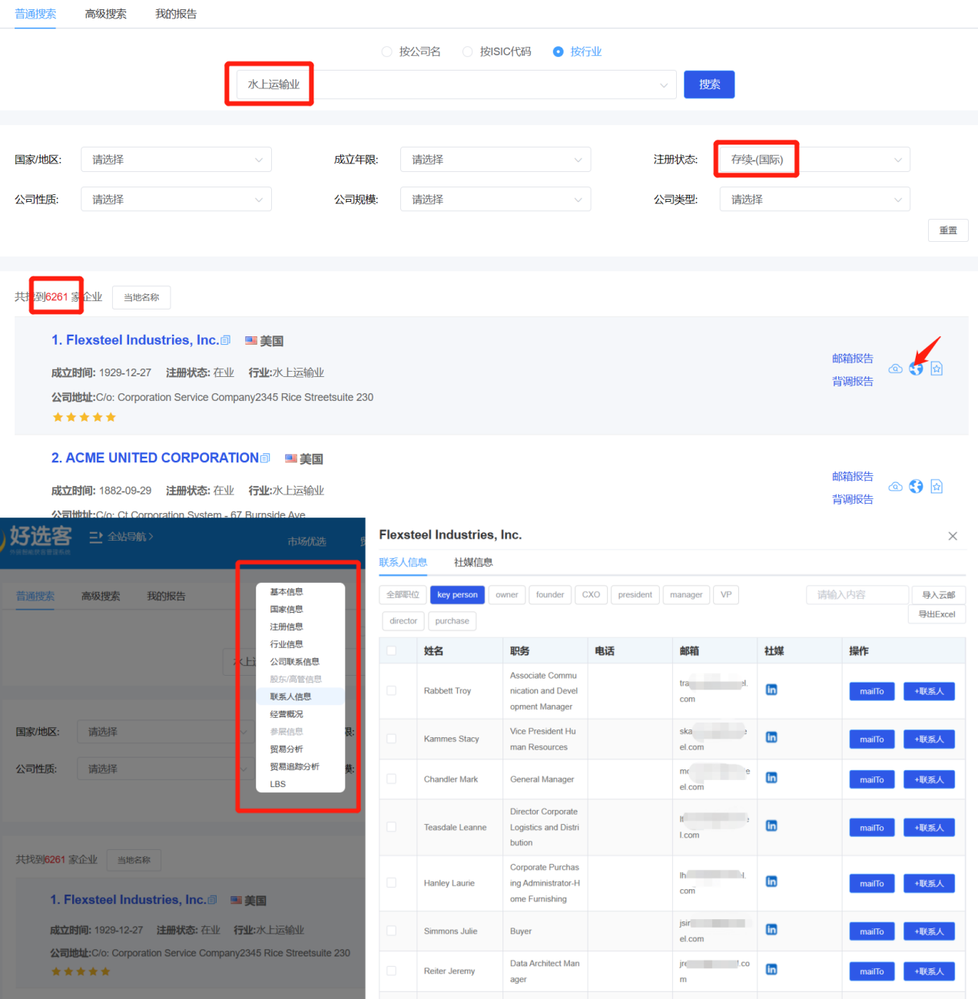Image resolution: width=978 pixels, height=999 pixels.
Task: Select the 按行业 radio button
Action: (x=559, y=51)
